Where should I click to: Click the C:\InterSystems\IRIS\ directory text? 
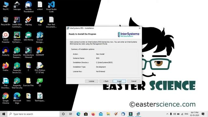104,62
